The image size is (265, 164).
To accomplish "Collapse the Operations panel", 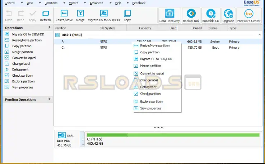I will click(49, 27).
